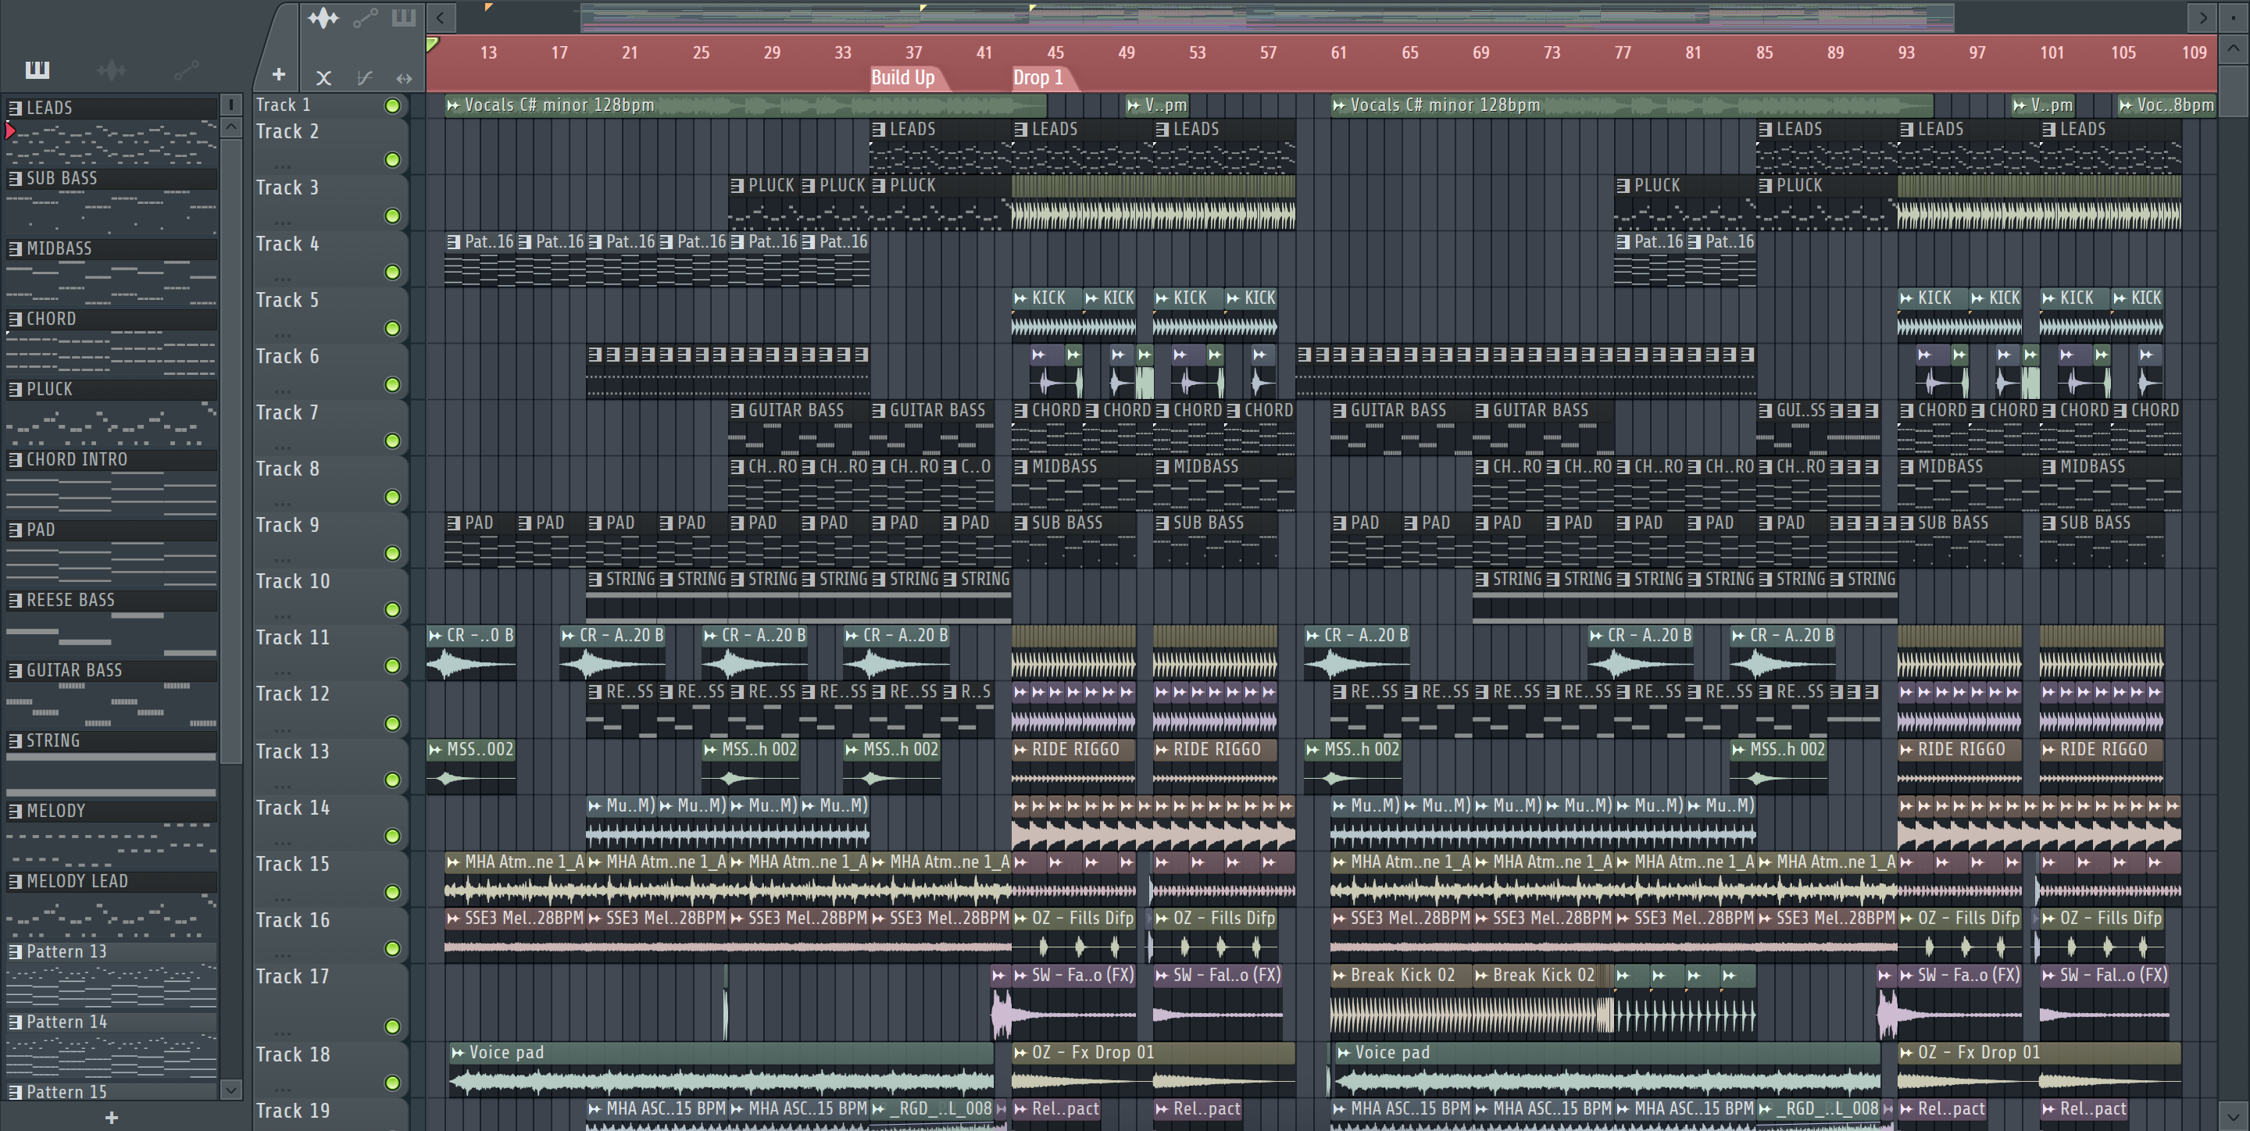
Task: Click the pattern icon beside SUB BASS in picker
Action: 15,178
